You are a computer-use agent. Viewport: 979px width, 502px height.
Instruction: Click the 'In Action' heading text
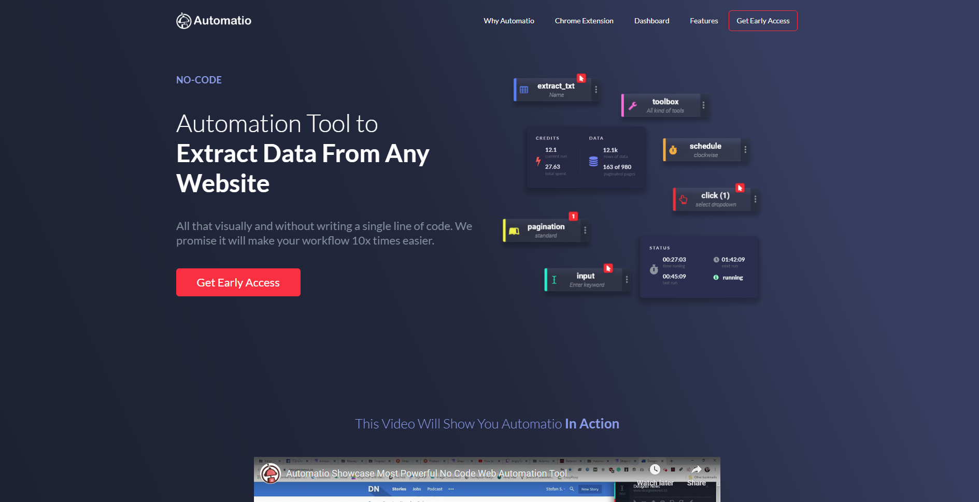click(592, 424)
